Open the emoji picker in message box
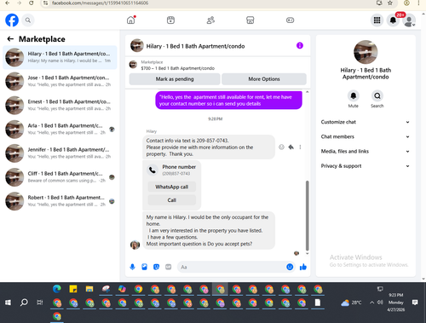426x323 pixels. pos(290,267)
